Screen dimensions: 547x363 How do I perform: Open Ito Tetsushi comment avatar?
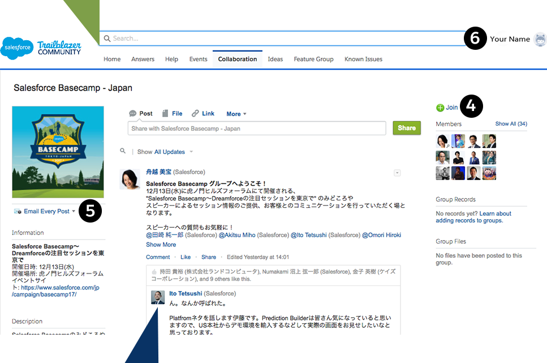click(158, 297)
